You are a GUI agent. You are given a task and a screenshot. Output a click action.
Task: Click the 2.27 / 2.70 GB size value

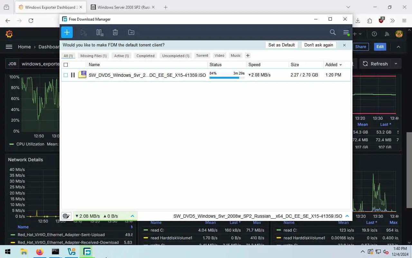[304, 75]
